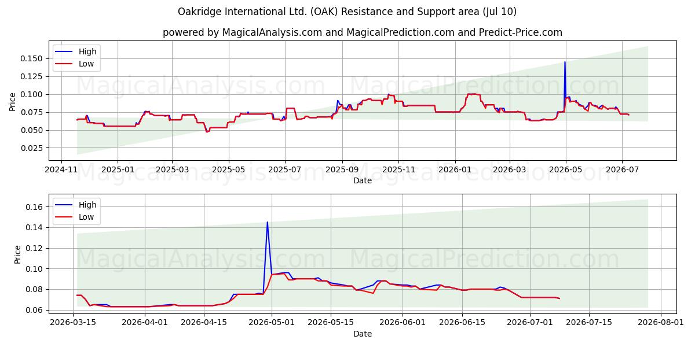Click the 0.16 y-axis label in bottom chart
This screenshot has height=347, width=695.
tap(35, 207)
